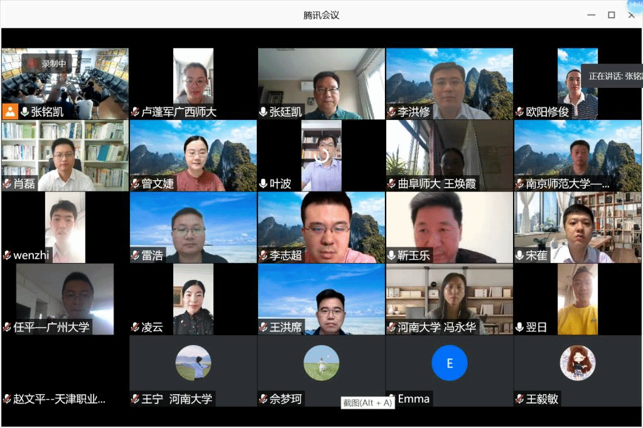Click the muted mic icon for 赵文平--天津职业
The image size is (643, 428).
(x=7, y=399)
